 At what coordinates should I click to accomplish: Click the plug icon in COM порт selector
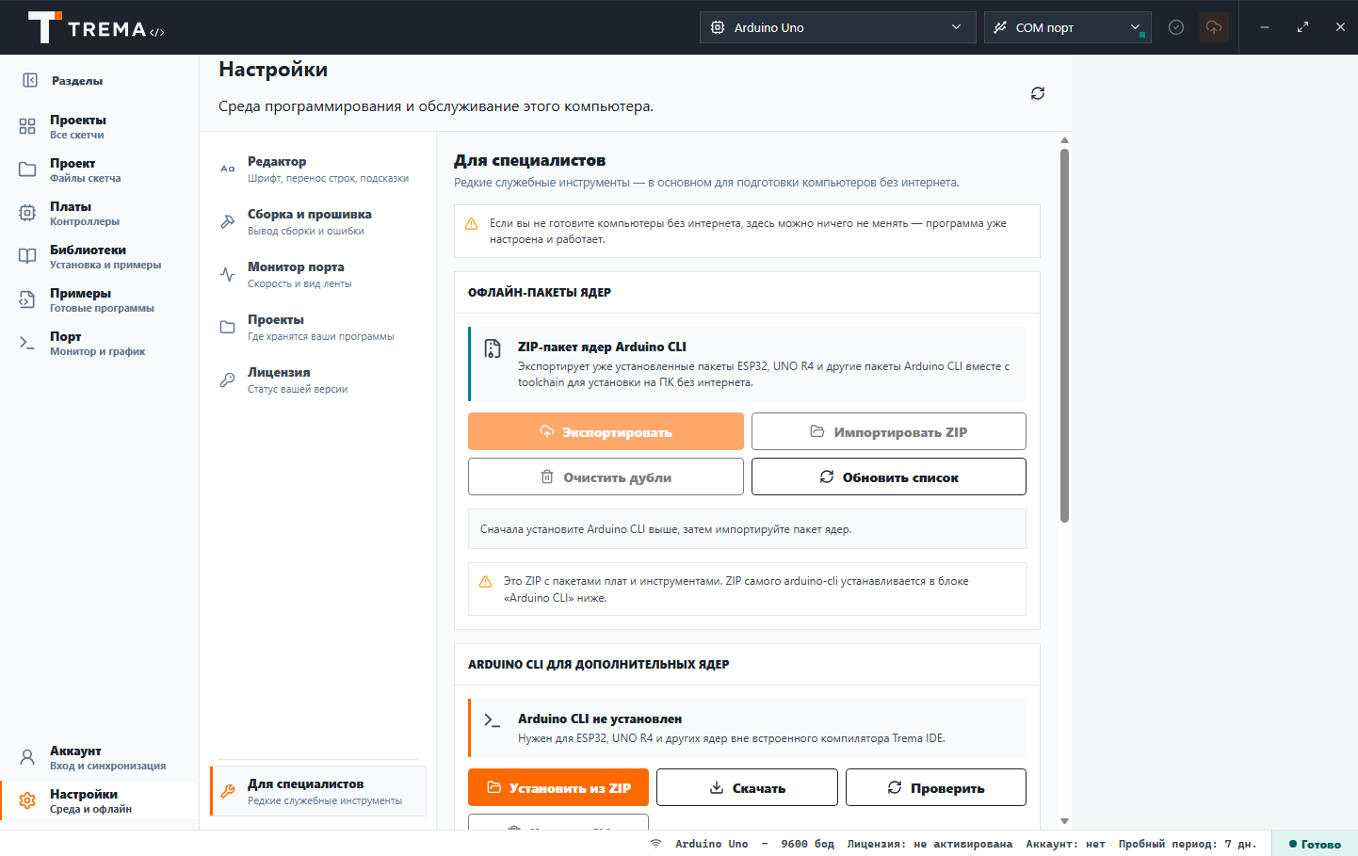pyautogui.click(x=1000, y=27)
